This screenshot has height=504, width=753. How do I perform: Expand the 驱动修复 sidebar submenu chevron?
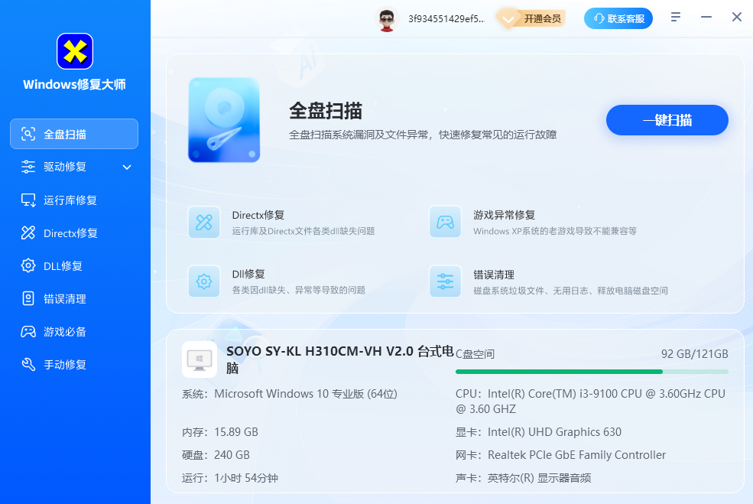[127, 167]
